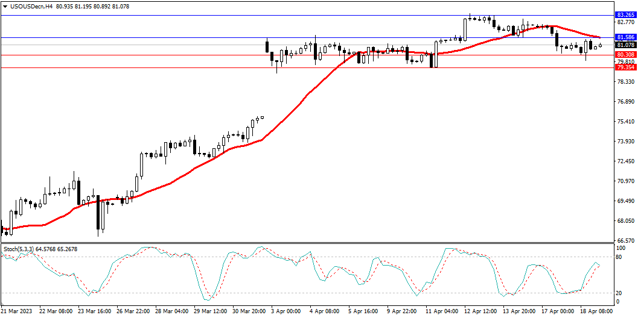
Task: Click the 66.570 price scale value
Action: [625, 240]
